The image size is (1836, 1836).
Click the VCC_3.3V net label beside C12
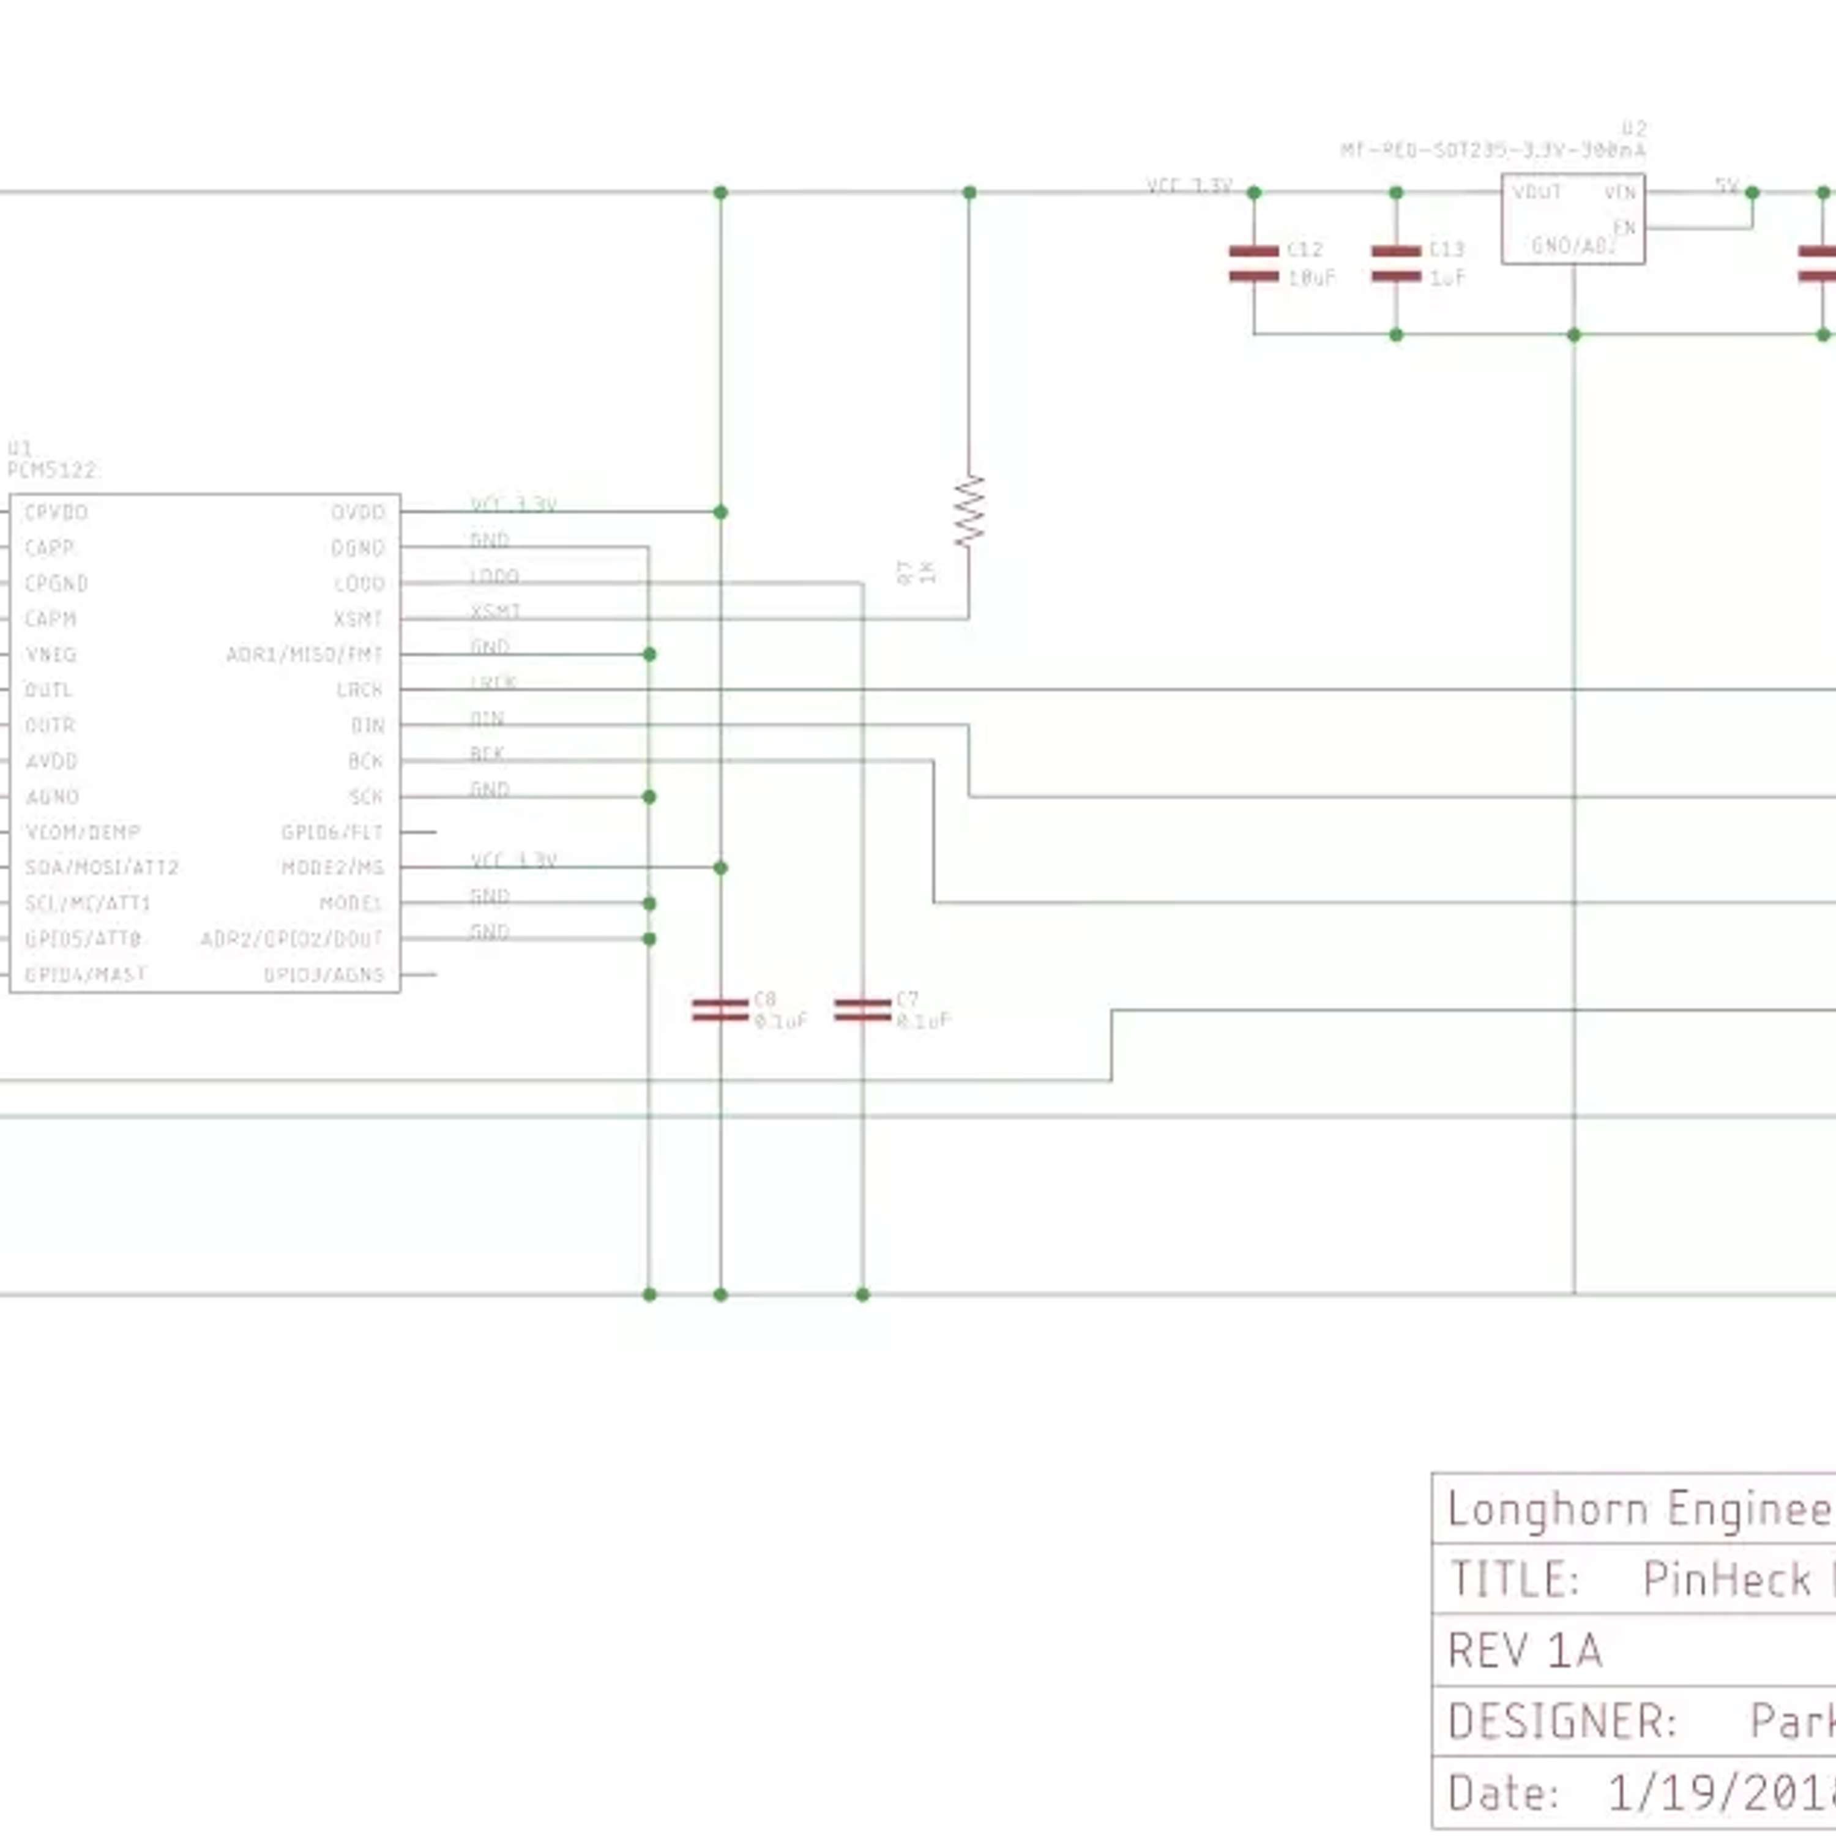(x=1190, y=186)
